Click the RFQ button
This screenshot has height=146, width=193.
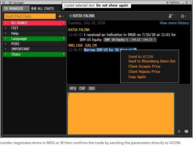73,88
